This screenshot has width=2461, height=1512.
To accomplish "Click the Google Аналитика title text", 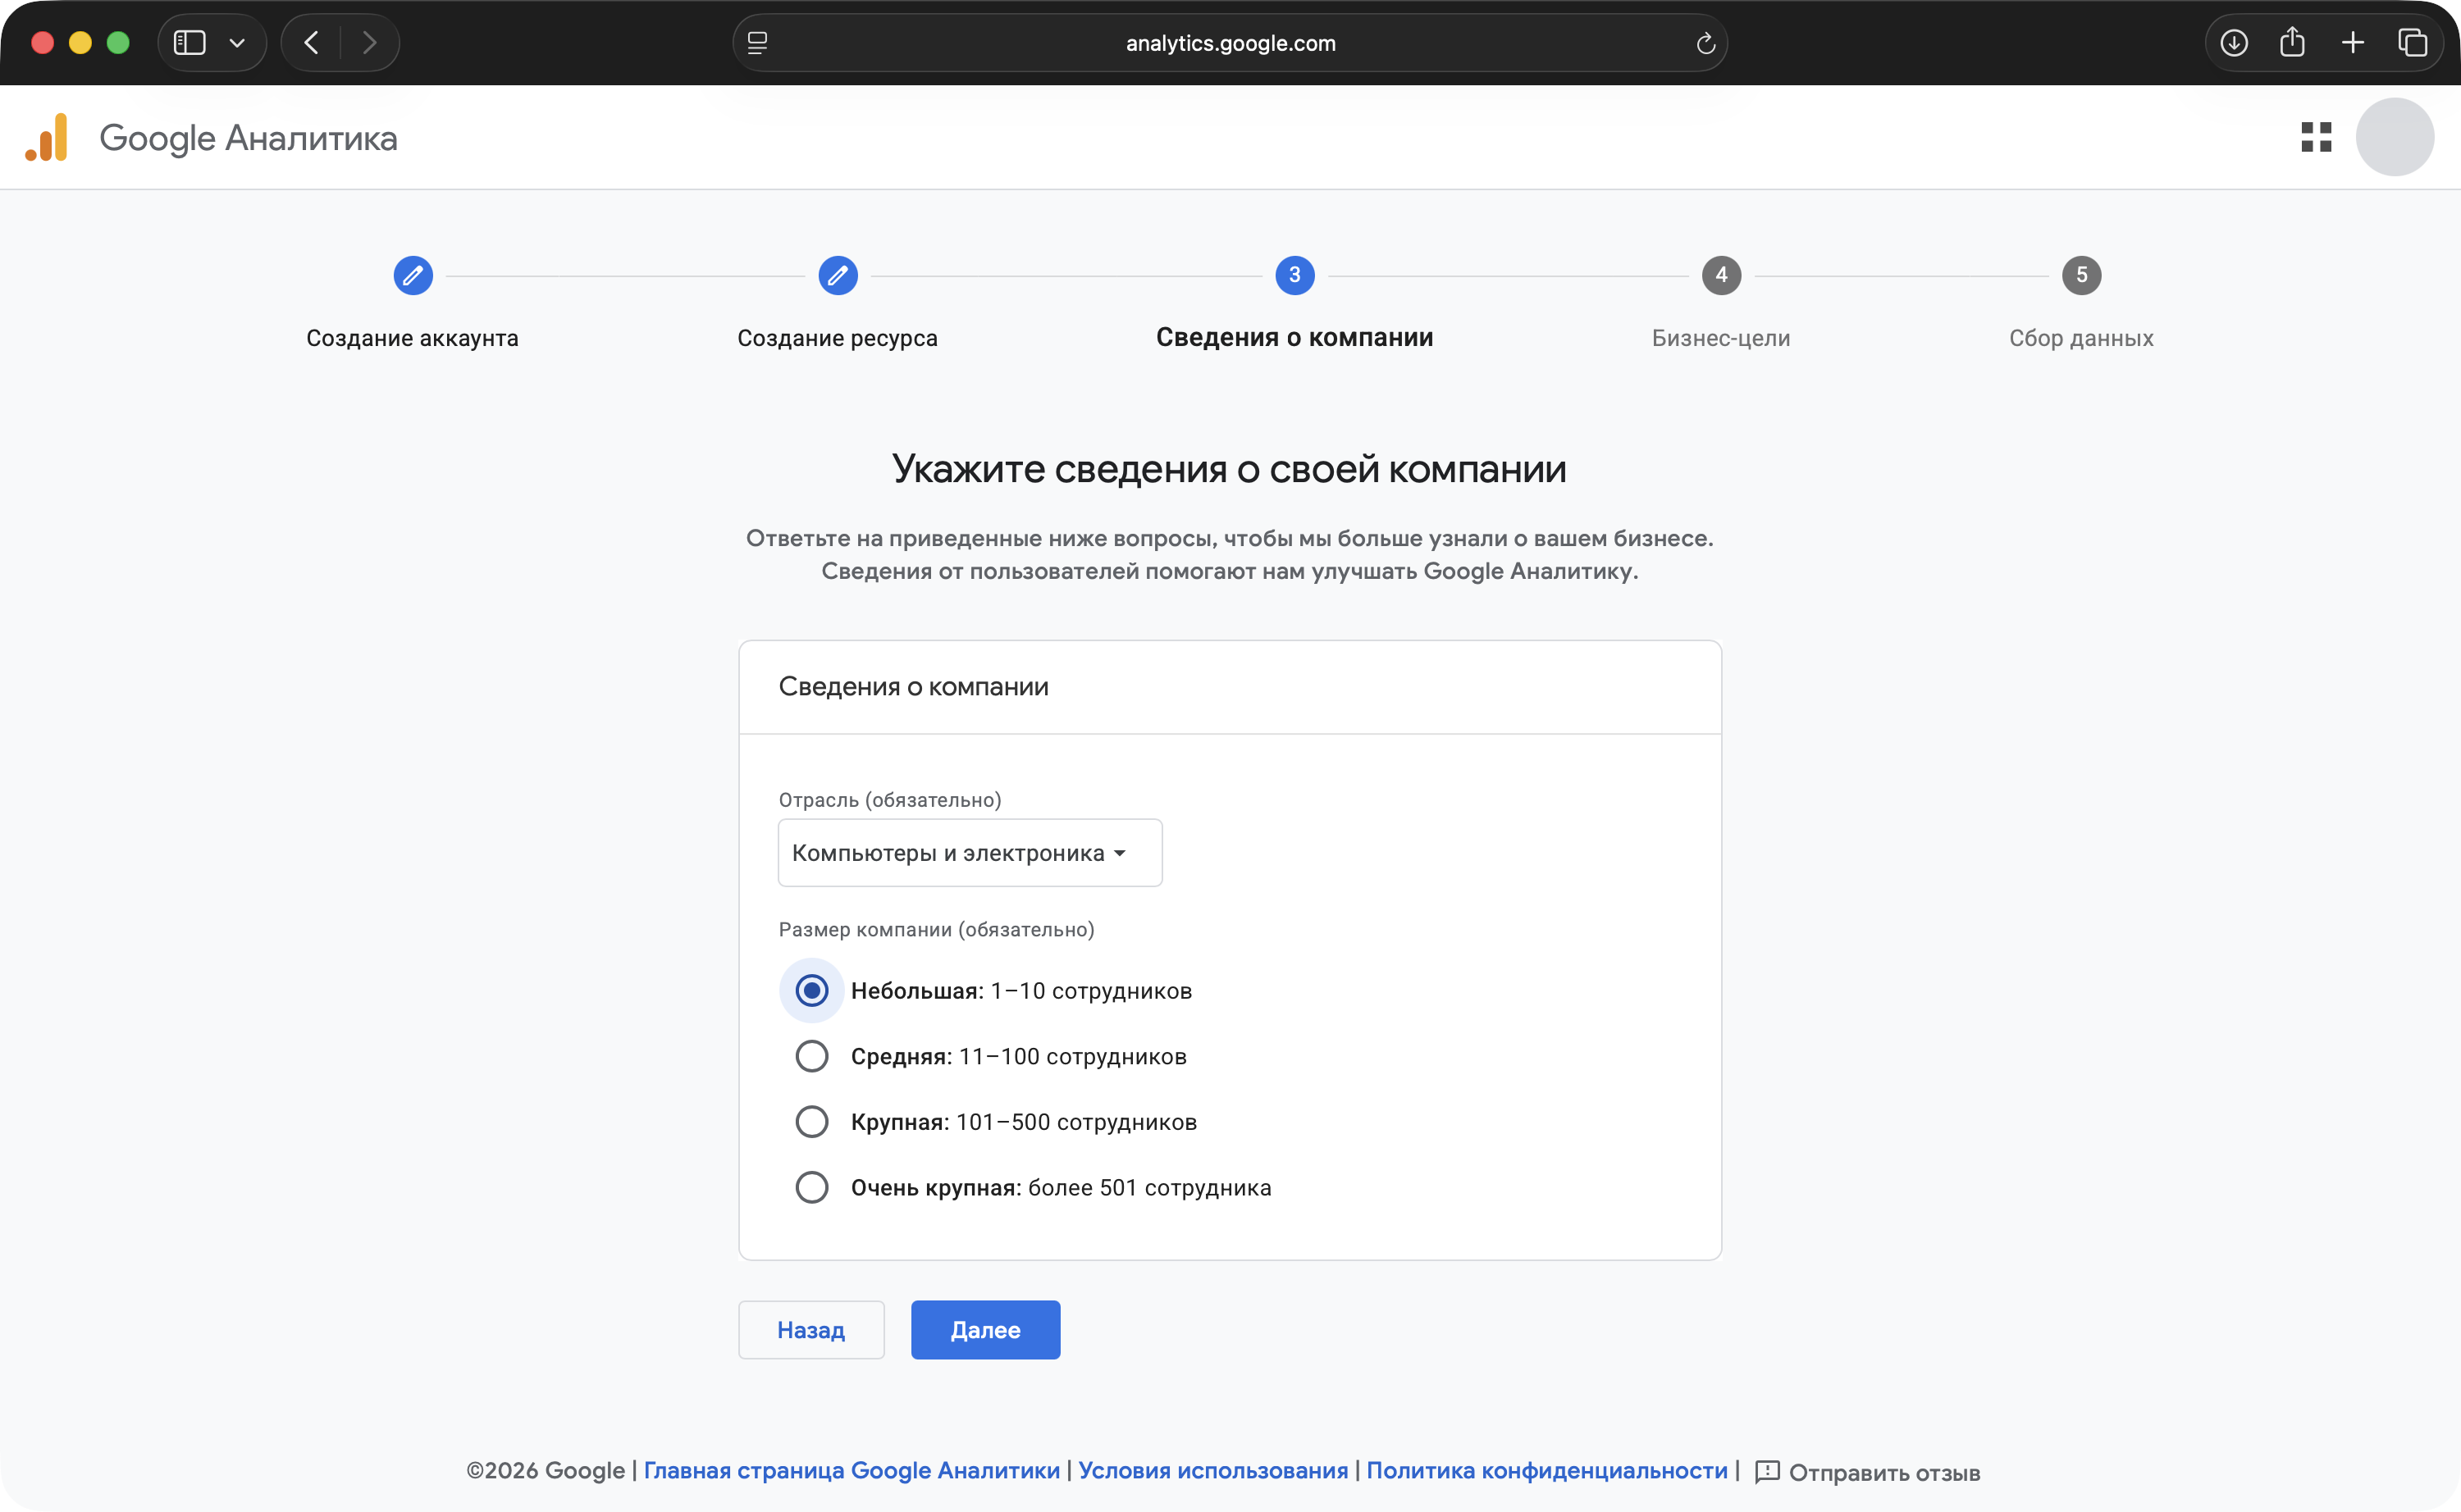I will [x=248, y=138].
